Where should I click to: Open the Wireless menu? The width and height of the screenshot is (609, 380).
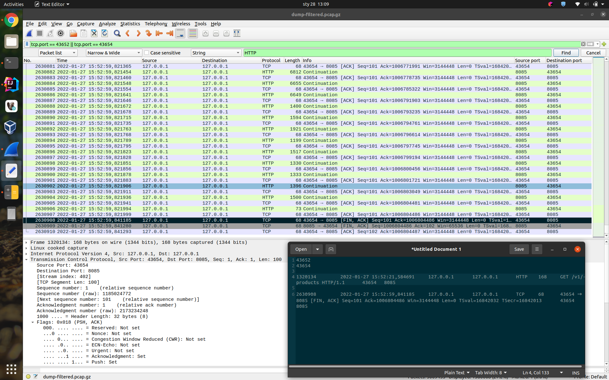181,24
